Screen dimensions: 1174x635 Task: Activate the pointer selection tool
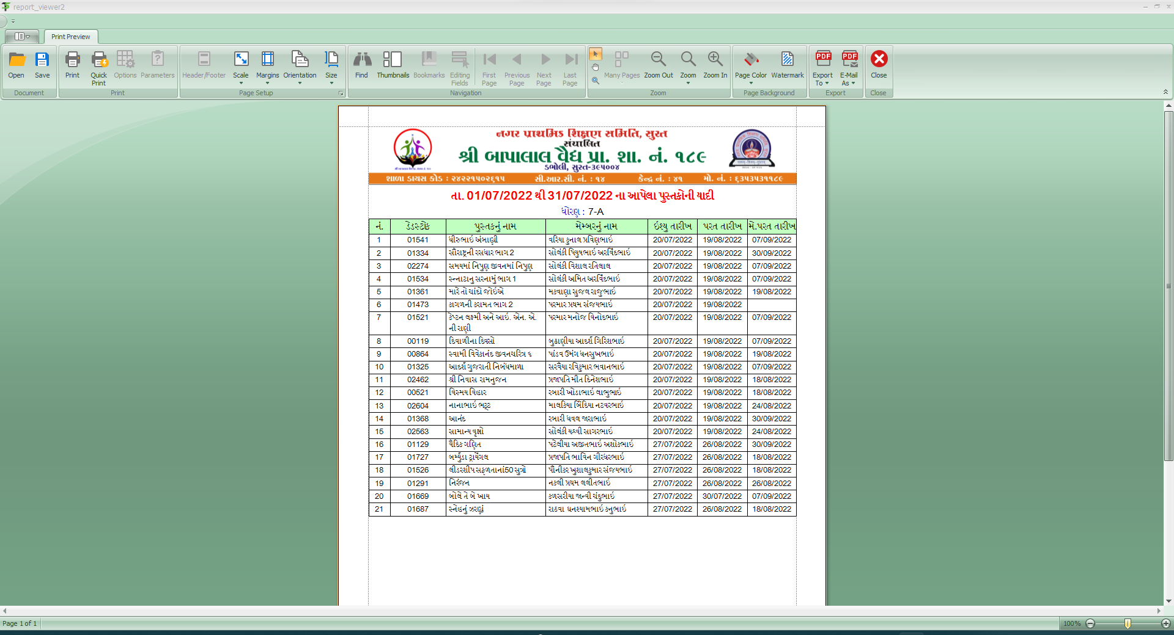tap(596, 54)
